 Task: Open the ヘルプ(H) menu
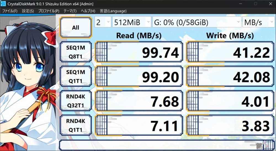[x=88, y=11]
